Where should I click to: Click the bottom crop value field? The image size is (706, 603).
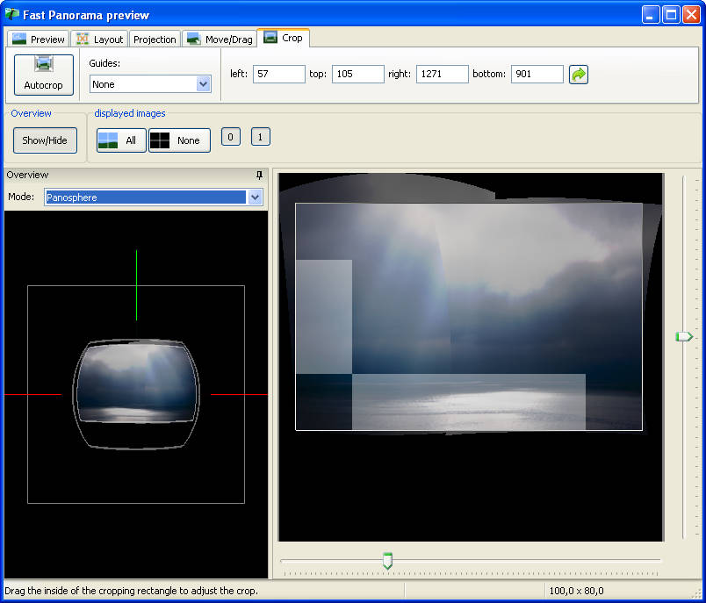(x=537, y=75)
